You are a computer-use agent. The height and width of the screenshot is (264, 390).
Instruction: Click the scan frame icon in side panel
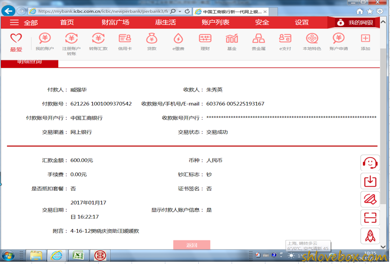click(x=370, y=218)
